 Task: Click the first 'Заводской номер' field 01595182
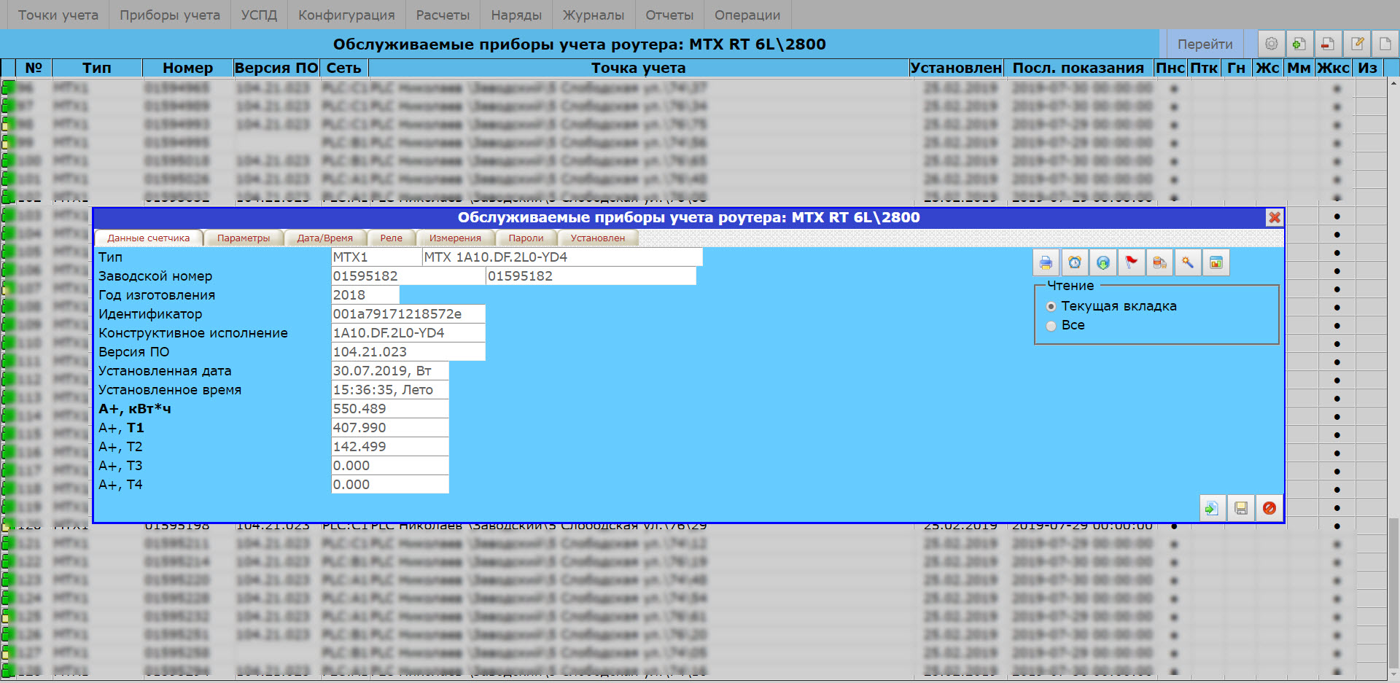tap(408, 276)
